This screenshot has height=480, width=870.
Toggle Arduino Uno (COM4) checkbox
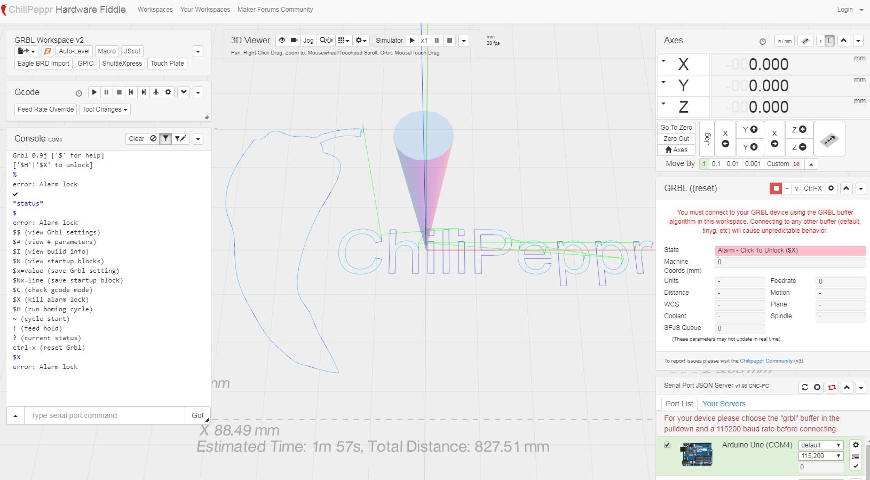[667, 445]
